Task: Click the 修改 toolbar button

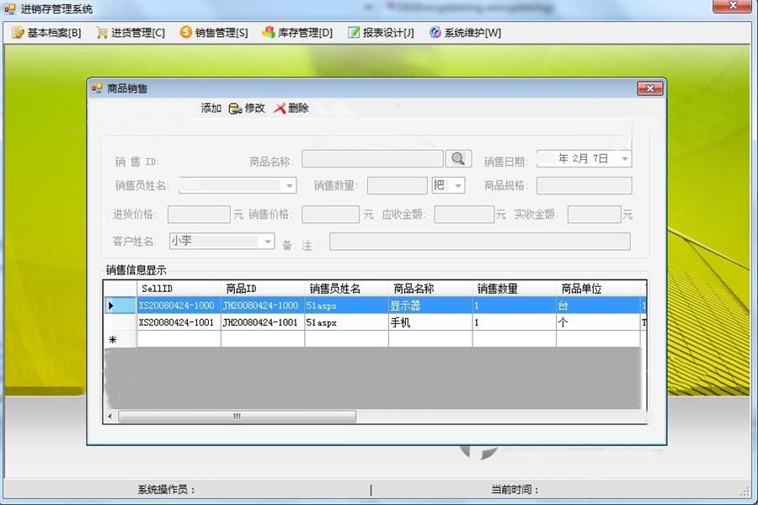Action: (x=247, y=109)
